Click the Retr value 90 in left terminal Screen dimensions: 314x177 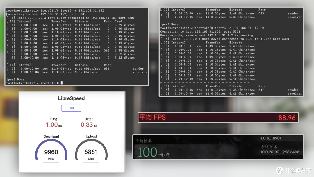coord(108,36)
